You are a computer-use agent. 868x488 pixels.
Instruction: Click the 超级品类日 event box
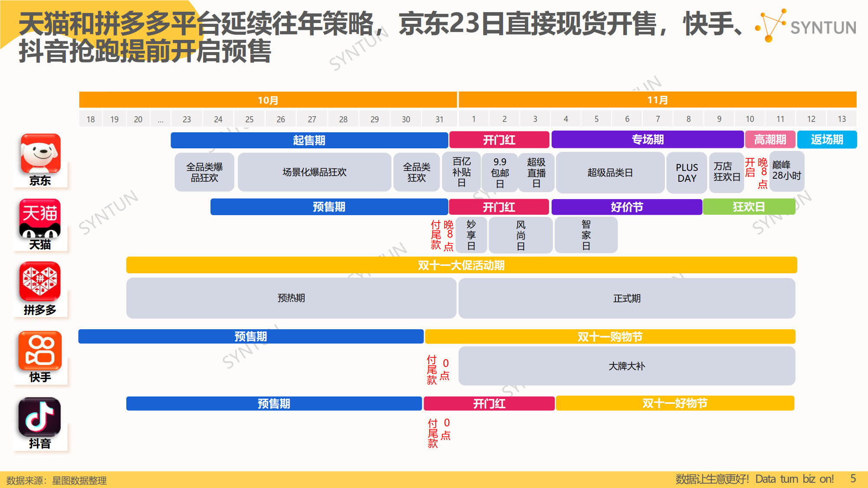[x=610, y=173]
